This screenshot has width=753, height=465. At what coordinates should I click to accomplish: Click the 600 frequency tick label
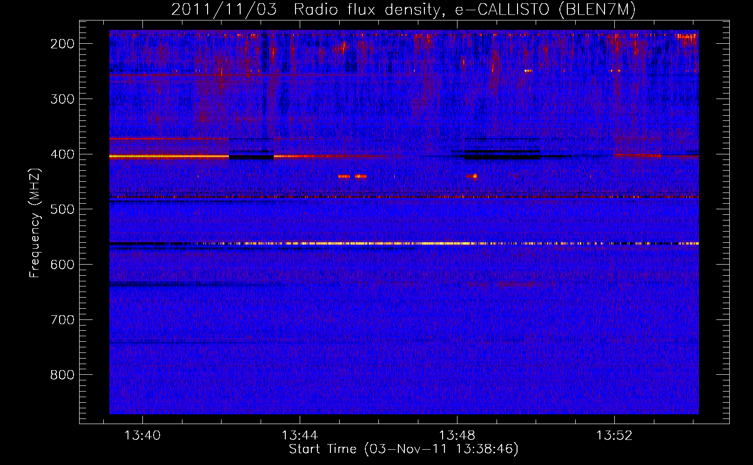click(x=62, y=265)
